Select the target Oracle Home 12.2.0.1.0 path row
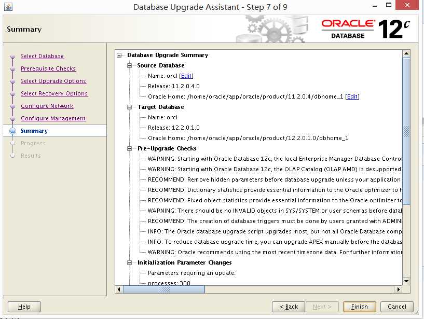Viewport: 424px width, 319px height. 248,138
